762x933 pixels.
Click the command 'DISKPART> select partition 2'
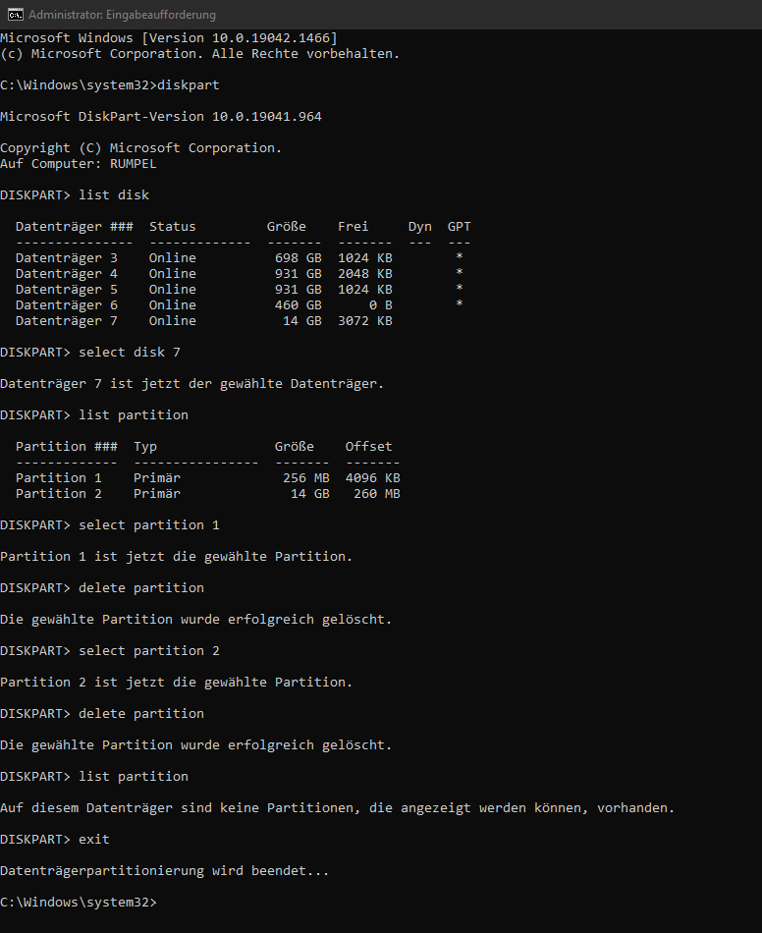click(110, 651)
